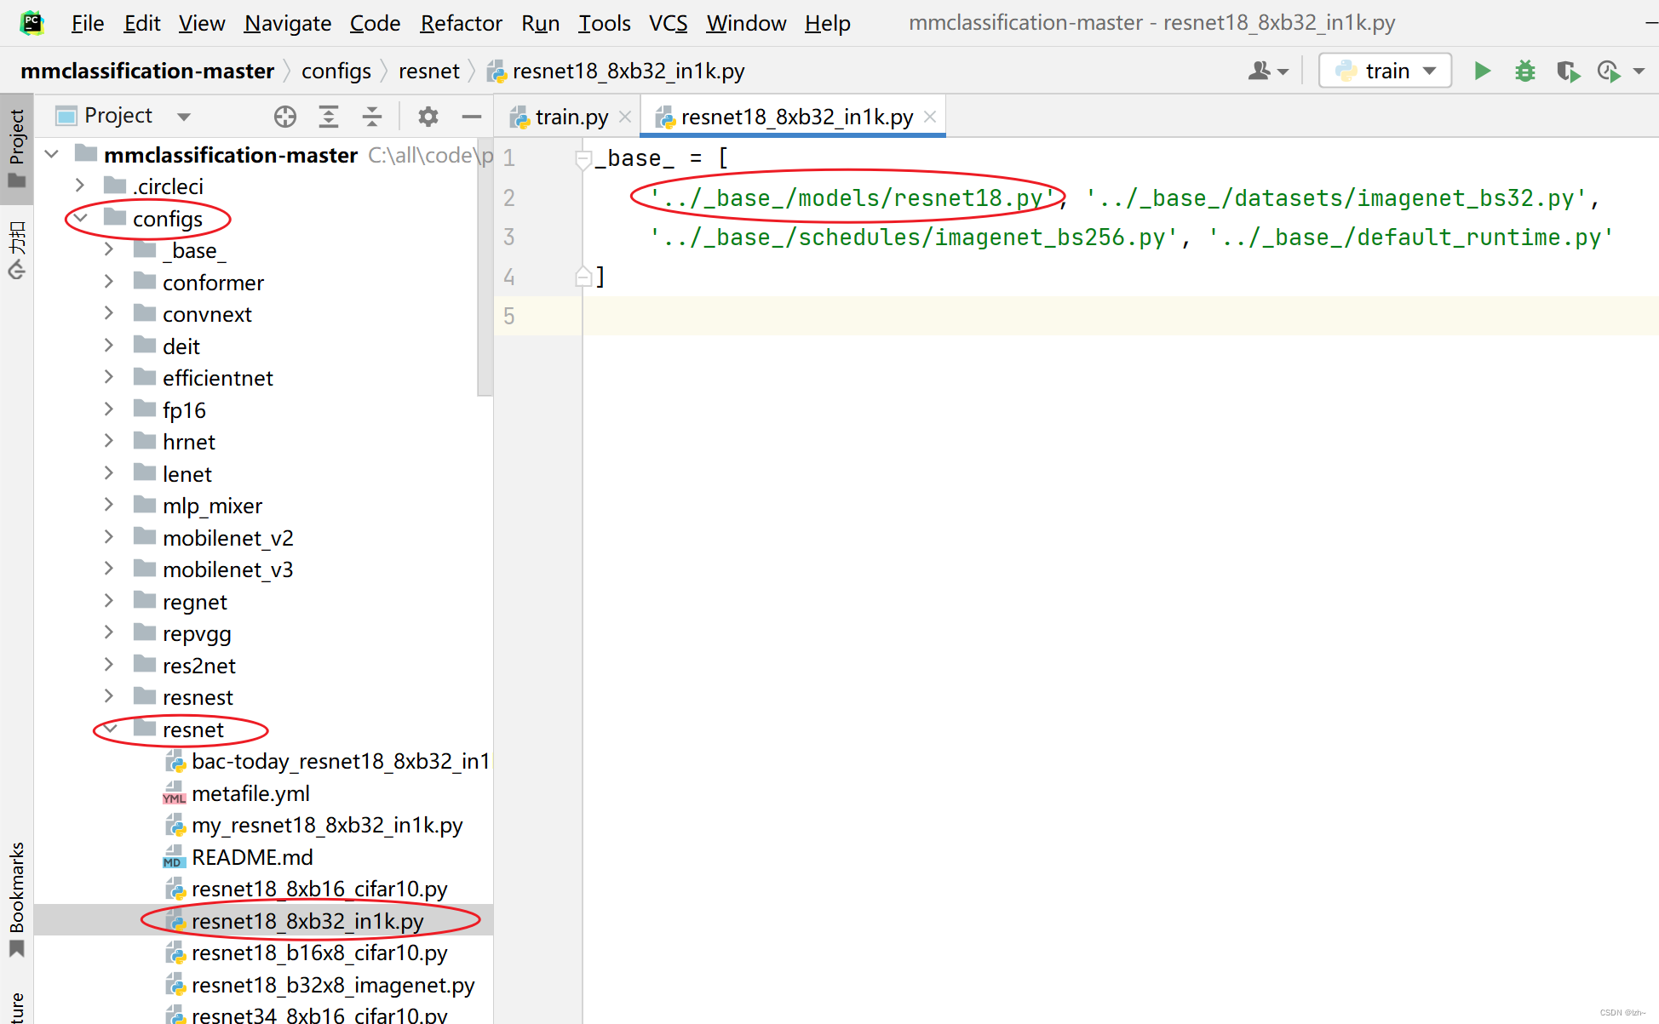Expand the _base_ folder
This screenshot has width=1659, height=1024.
point(108,249)
